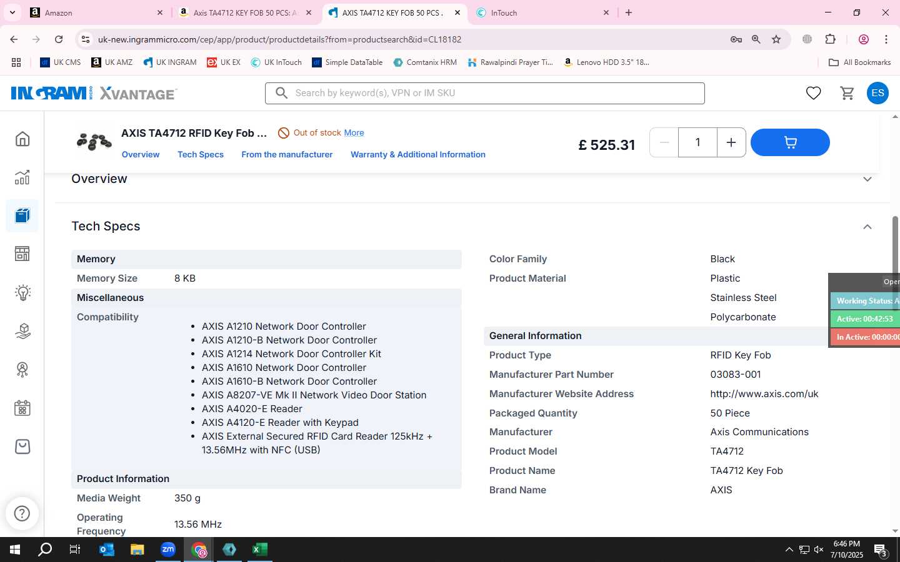900x562 pixels.
Task: Decrease quantity with the minus button
Action: 664,142
